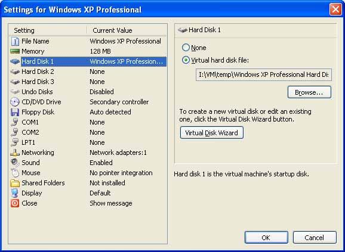
Task: Click the 'Default' display value
Action: click(x=100, y=193)
